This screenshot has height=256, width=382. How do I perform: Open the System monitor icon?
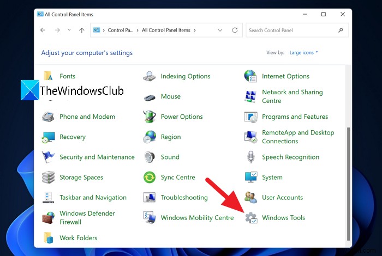click(251, 177)
